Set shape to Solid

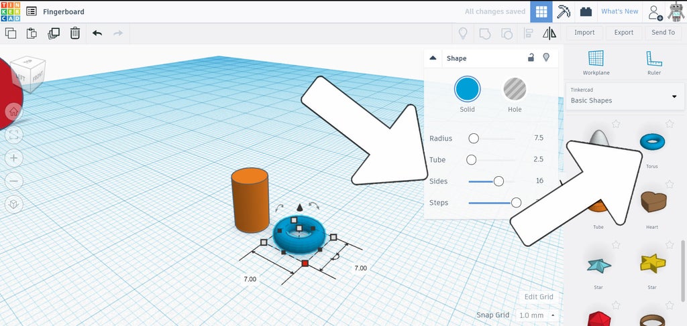(467, 89)
